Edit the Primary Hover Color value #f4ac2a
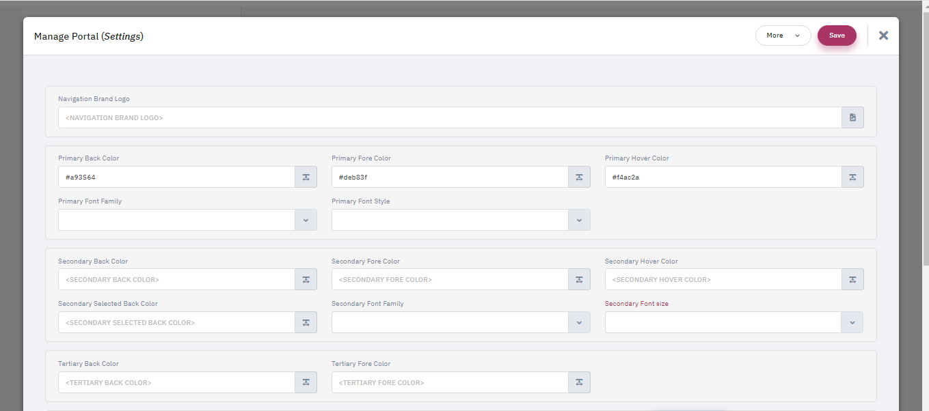 click(723, 177)
